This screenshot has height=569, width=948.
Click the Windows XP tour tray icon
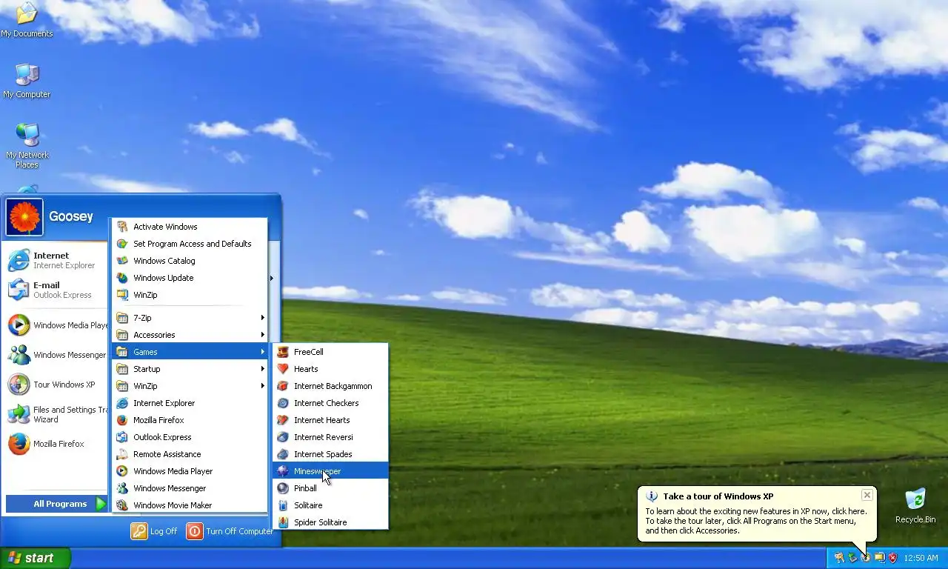866,558
